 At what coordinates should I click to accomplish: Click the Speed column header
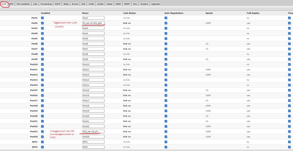209,13
